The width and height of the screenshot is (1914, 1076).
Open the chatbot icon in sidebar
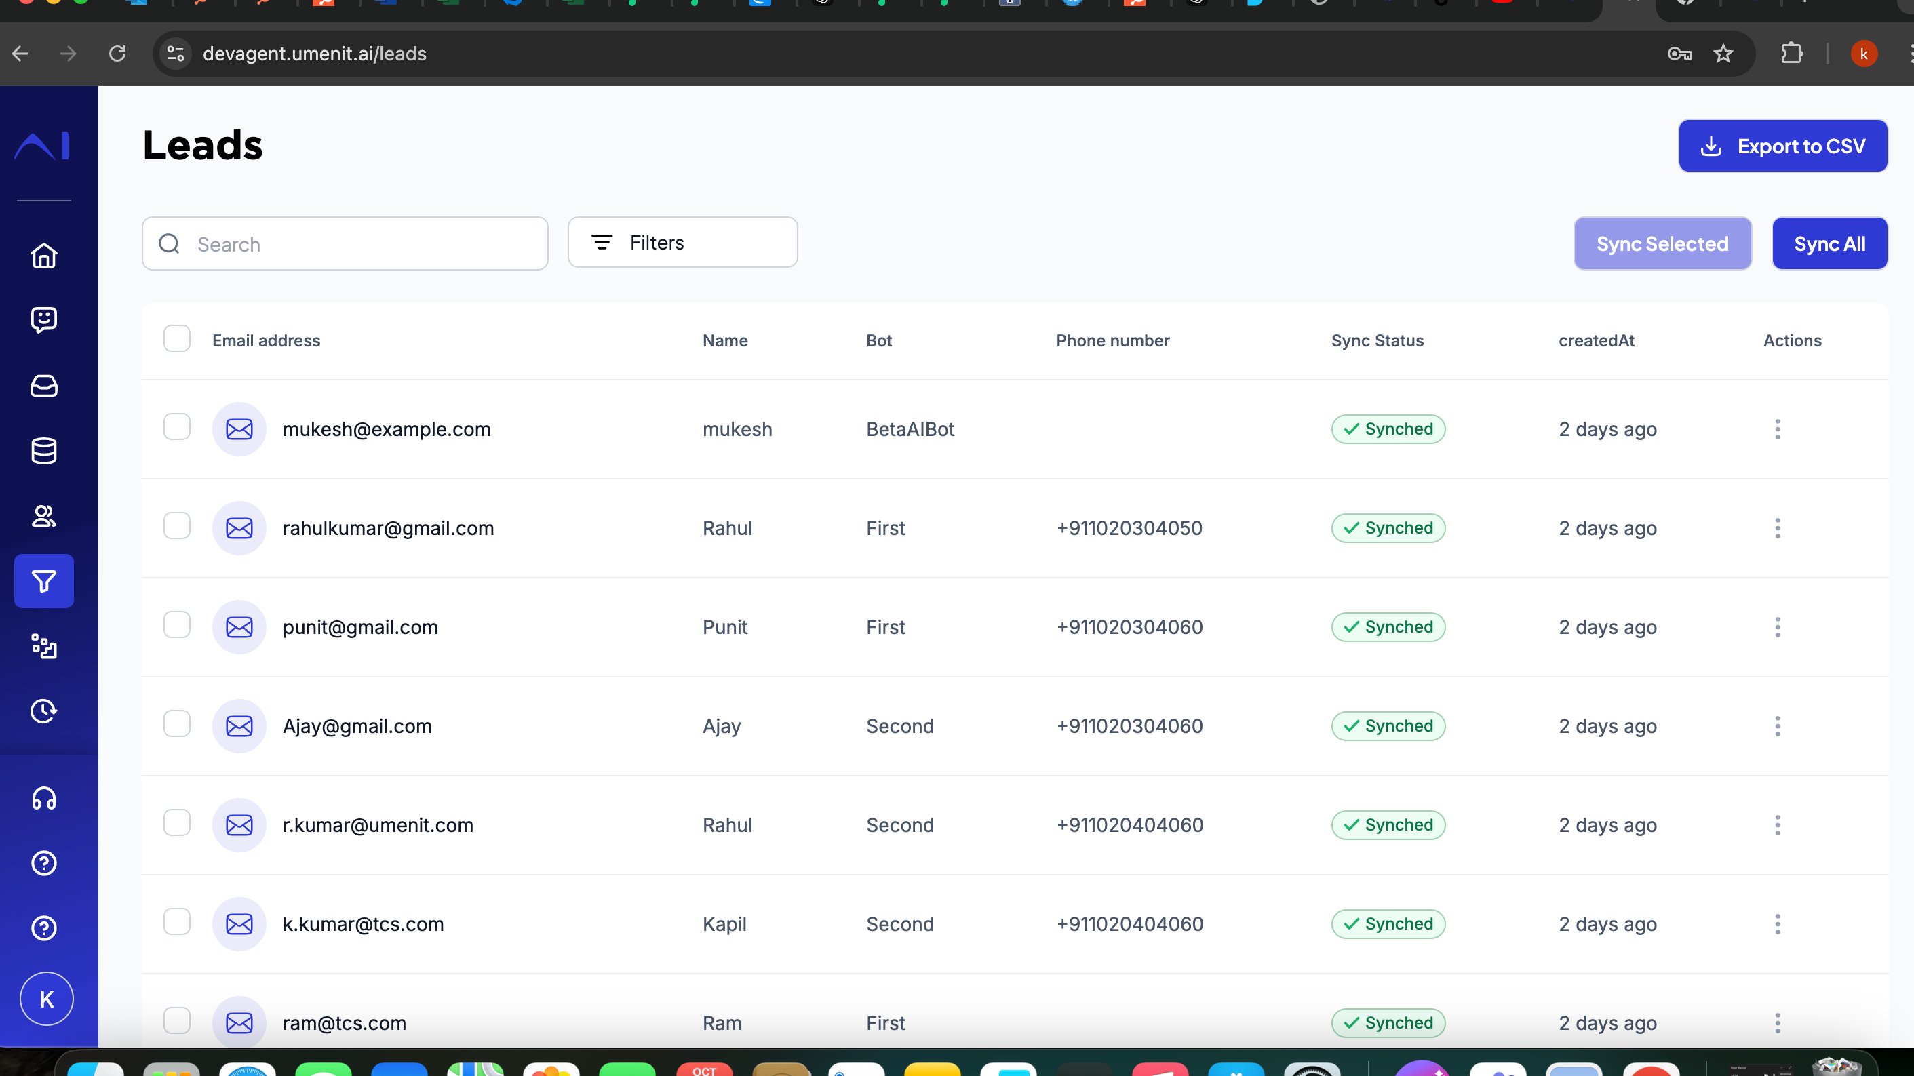tap(44, 320)
